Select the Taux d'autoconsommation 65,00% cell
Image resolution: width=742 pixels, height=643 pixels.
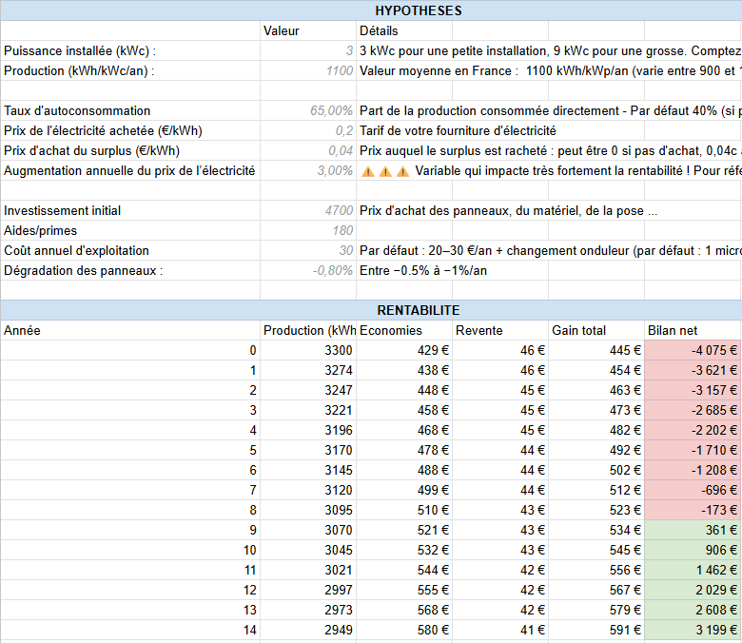tap(308, 111)
